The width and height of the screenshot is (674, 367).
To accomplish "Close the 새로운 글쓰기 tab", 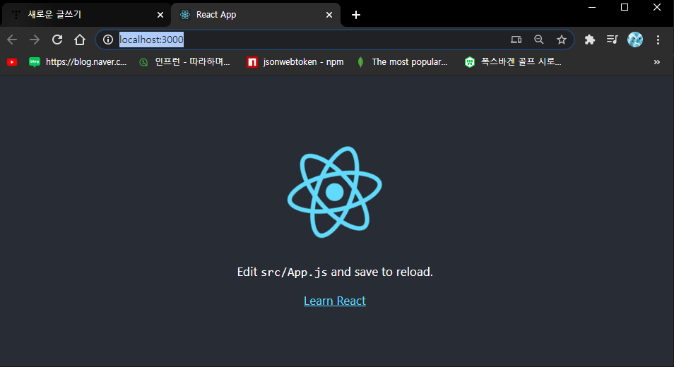I will [160, 15].
